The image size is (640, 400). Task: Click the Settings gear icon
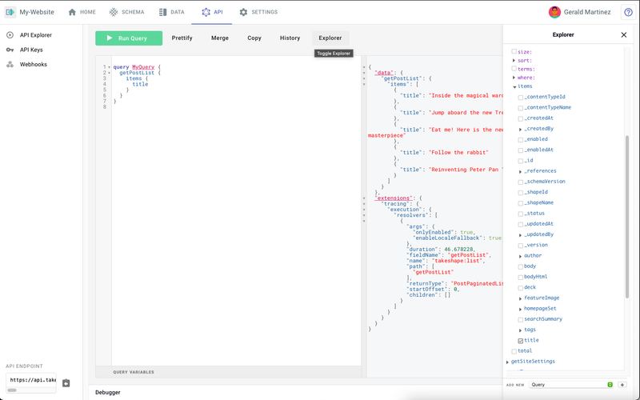[x=243, y=12]
